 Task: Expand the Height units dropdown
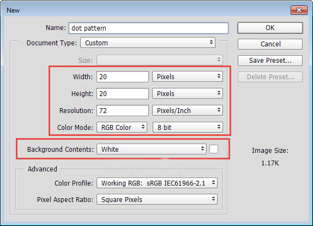point(188,93)
